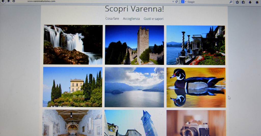261x136 pixels.
Task: Open the colorful duck on water photo
Action: (196, 87)
